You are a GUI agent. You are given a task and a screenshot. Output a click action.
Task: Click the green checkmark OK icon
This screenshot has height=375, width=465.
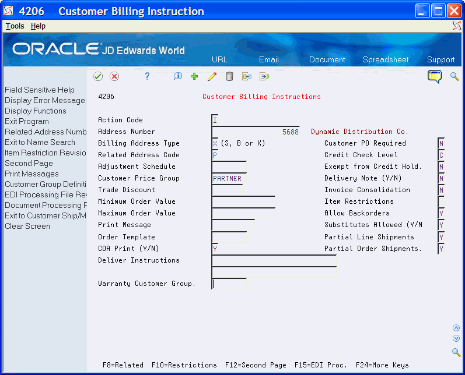98,76
